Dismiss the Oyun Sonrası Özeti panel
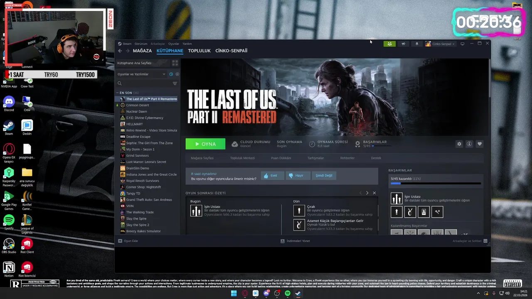532x299 pixels. pyautogui.click(x=374, y=193)
